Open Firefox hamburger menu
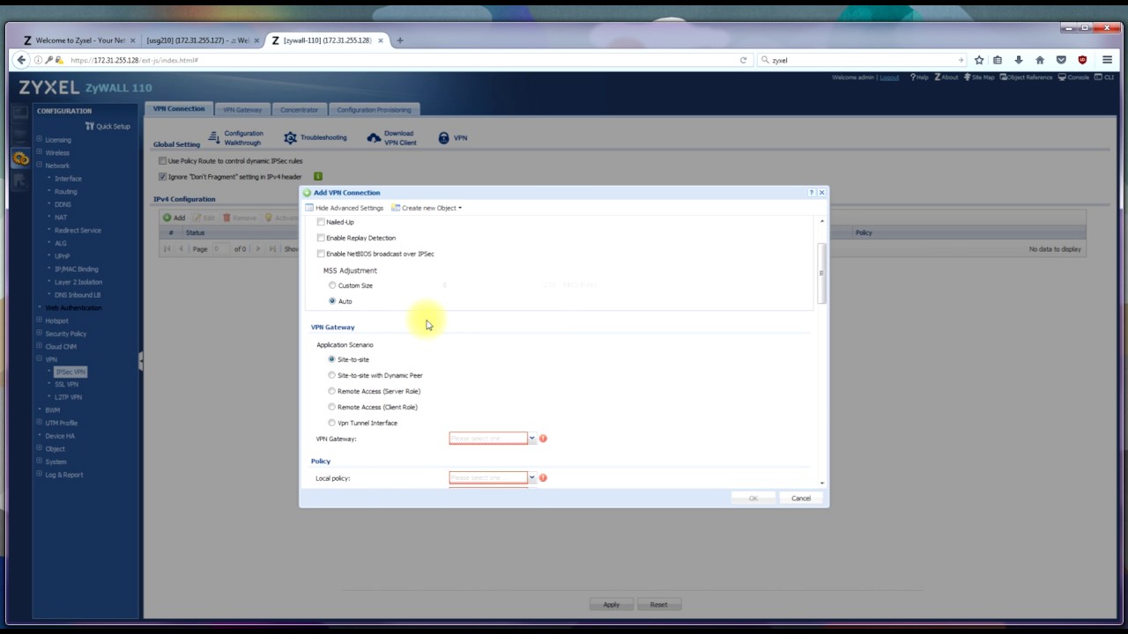 [x=1108, y=60]
